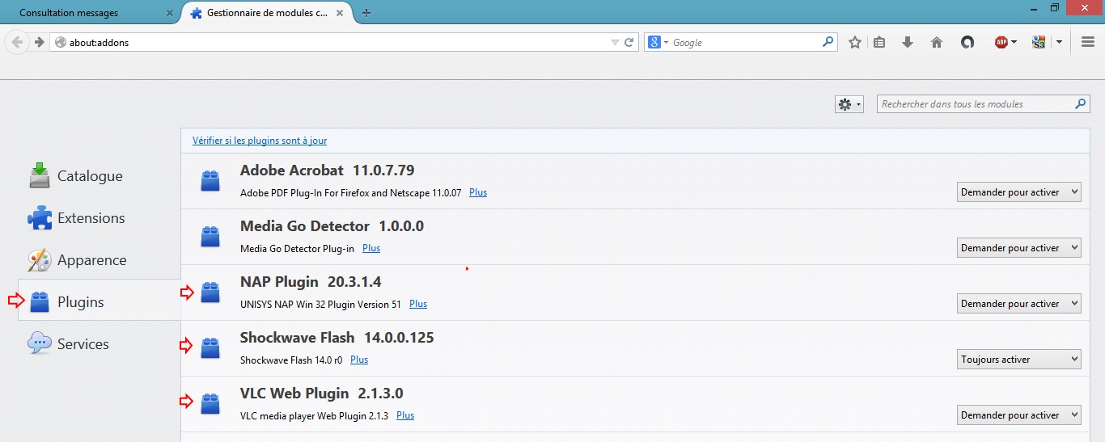Open Shockwave Flash Toujours activer dropdown

coord(1019,360)
